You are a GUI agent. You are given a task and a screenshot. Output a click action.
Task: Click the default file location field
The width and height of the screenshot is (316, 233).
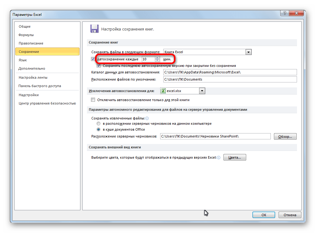[x=230, y=79]
